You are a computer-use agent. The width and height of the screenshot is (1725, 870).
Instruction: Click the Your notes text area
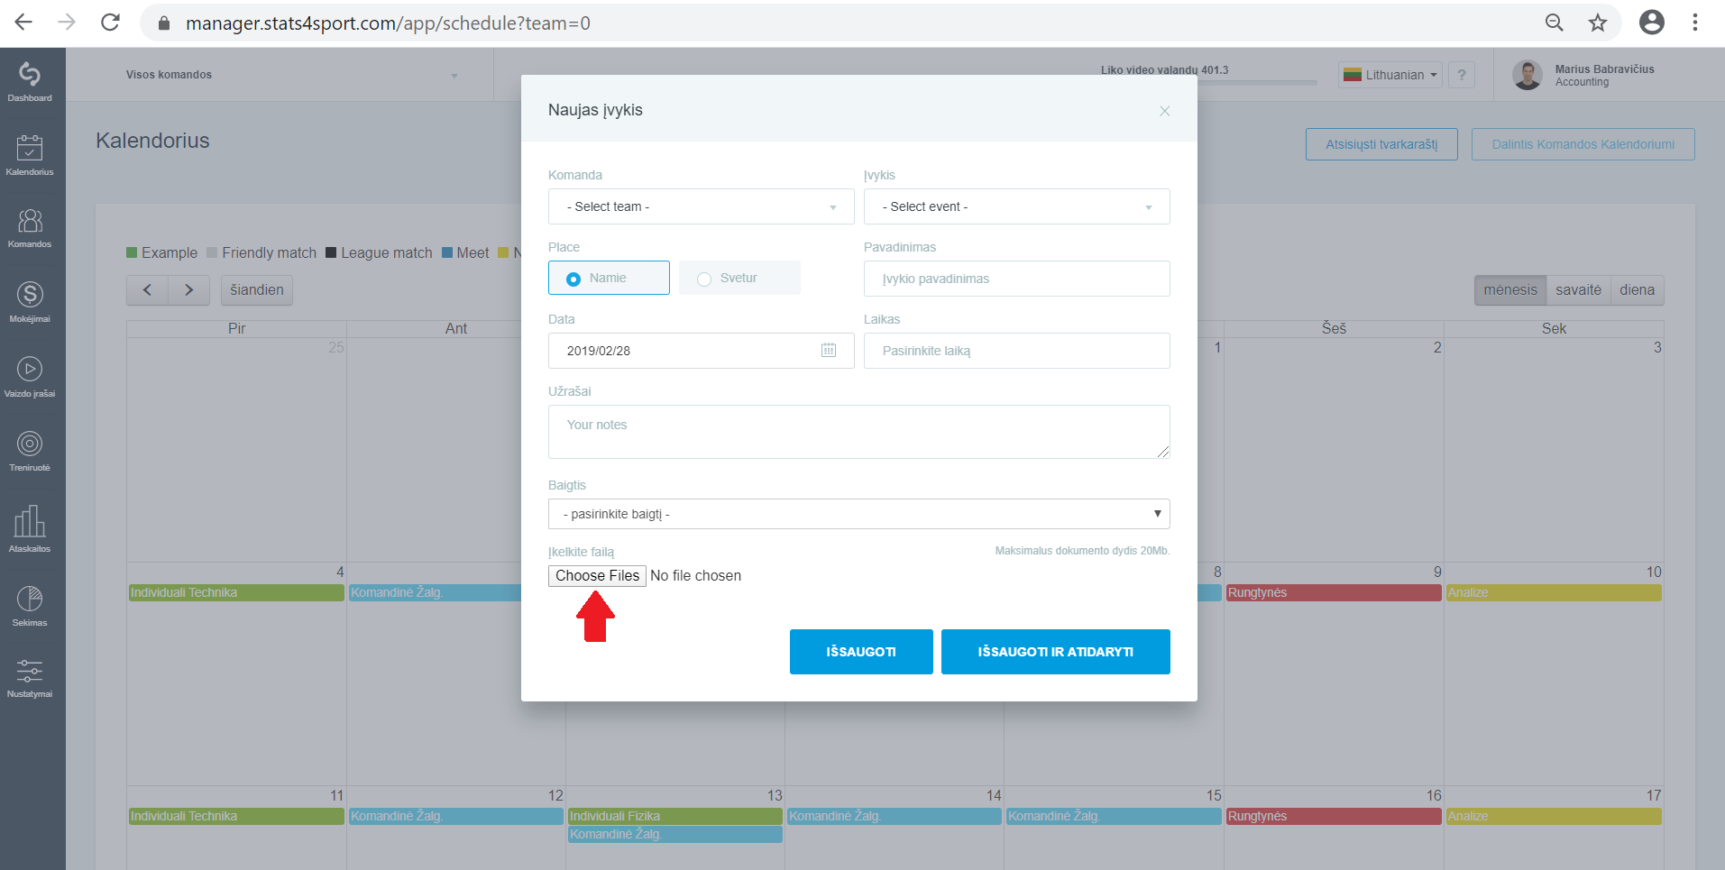coord(859,432)
